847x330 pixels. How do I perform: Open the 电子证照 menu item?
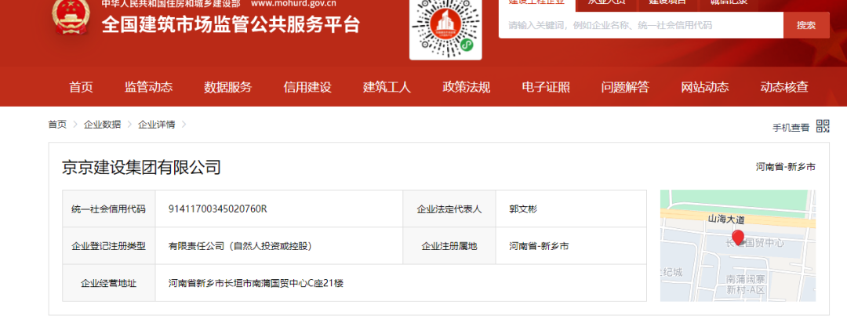click(546, 87)
